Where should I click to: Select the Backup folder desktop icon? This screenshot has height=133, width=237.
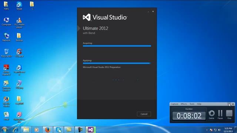tap(19, 37)
